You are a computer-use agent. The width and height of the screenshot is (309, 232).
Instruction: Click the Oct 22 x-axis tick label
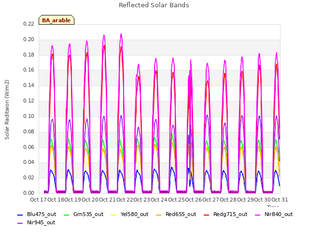pyautogui.click(x=125, y=200)
